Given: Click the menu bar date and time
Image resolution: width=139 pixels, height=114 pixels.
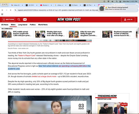Looking at the screenshot, I should (x=130, y=1).
